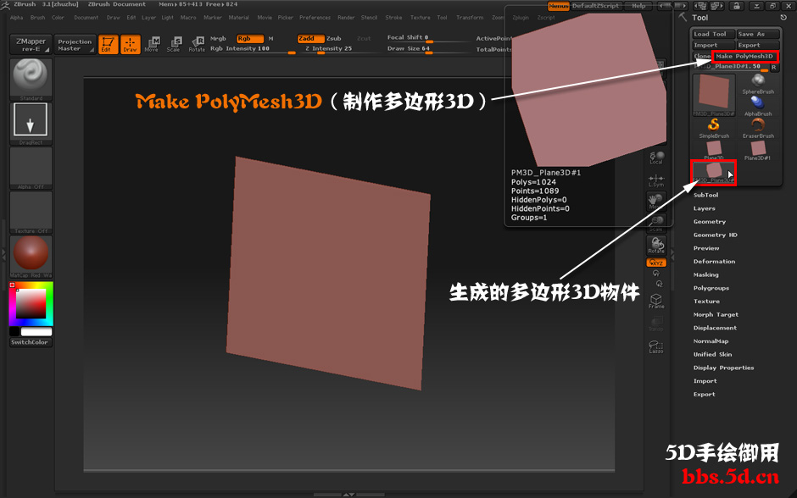Toggle the XYZ rotation mode

click(x=656, y=263)
